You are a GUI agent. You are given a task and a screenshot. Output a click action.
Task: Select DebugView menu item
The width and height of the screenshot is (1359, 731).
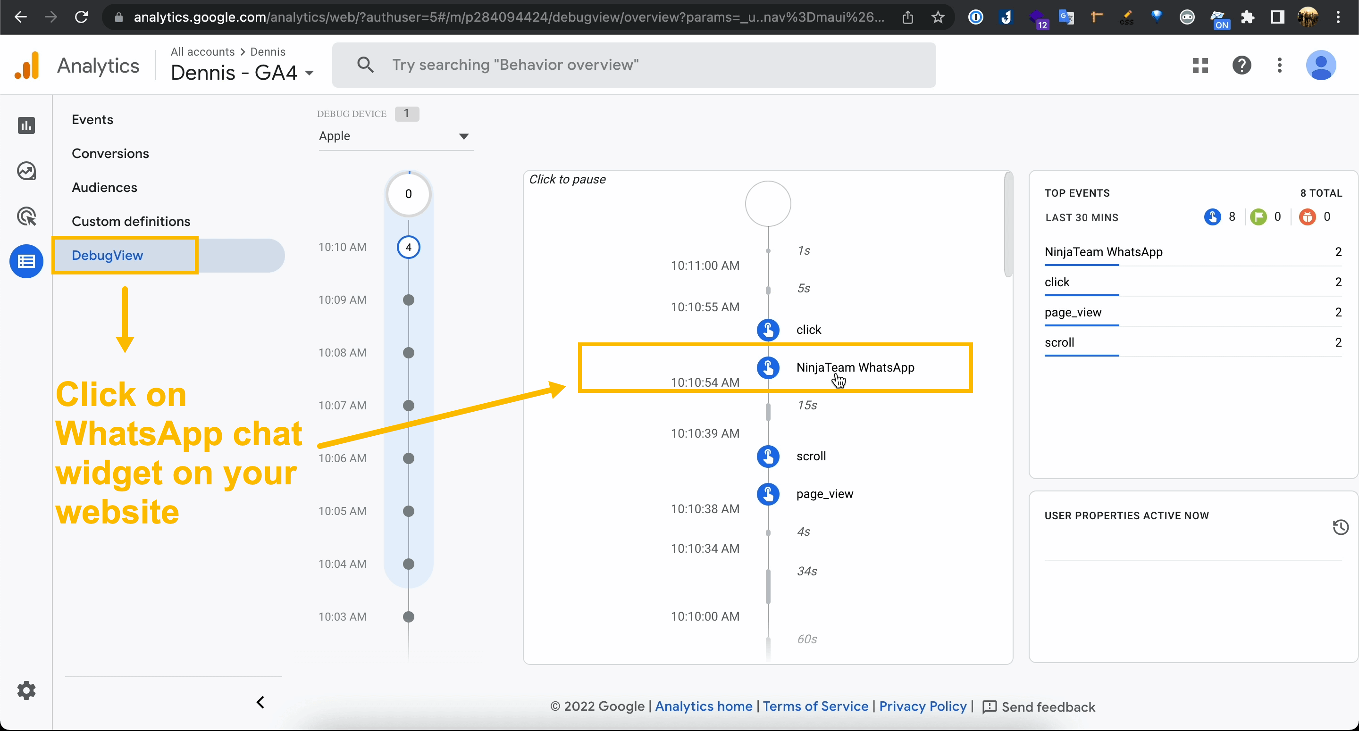(169, 255)
